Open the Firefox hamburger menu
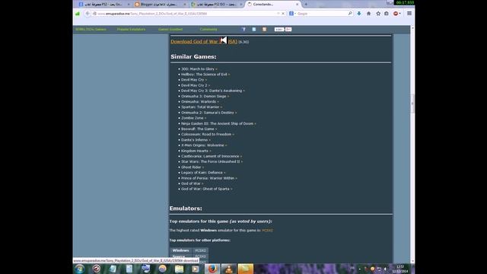 point(409,14)
